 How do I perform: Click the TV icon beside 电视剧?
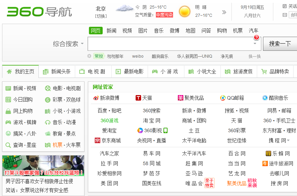pyautogui.click(x=82, y=71)
